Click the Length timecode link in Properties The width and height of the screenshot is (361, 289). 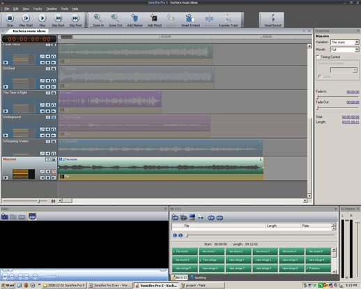tap(351, 122)
